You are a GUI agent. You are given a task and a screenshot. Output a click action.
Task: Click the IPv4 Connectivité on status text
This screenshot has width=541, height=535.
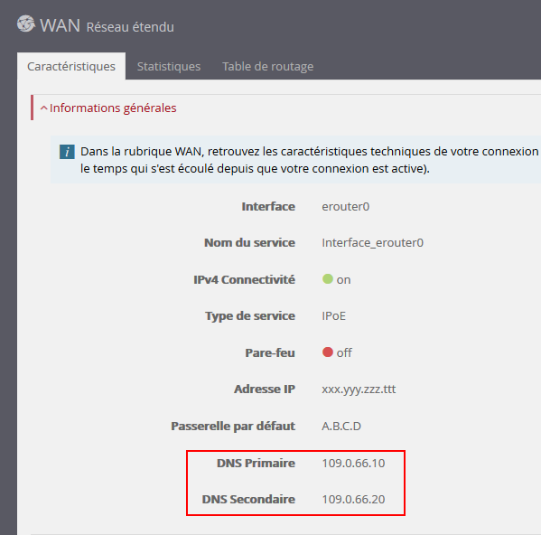click(343, 280)
